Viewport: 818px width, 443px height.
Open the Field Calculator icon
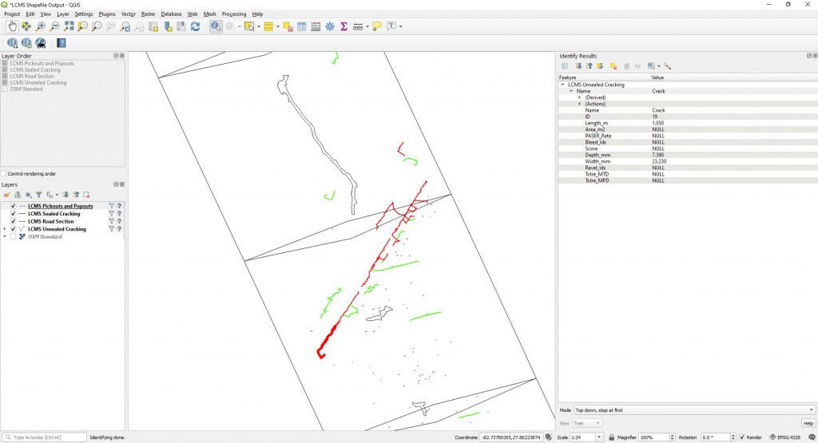pos(316,26)
